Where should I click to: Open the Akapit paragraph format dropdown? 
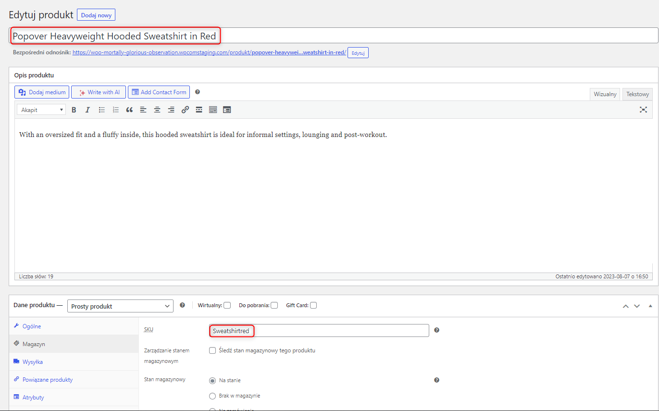click(42, 110)
